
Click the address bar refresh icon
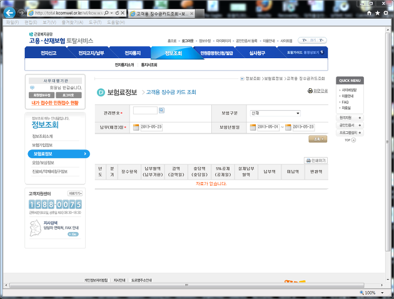pyautogui.click(x=117, y=13)
